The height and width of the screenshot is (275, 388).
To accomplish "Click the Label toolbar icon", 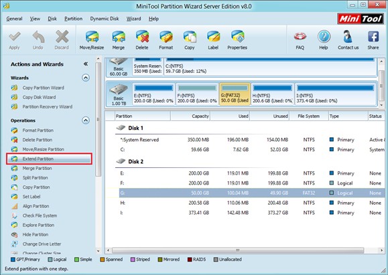I will coord(213,37).
